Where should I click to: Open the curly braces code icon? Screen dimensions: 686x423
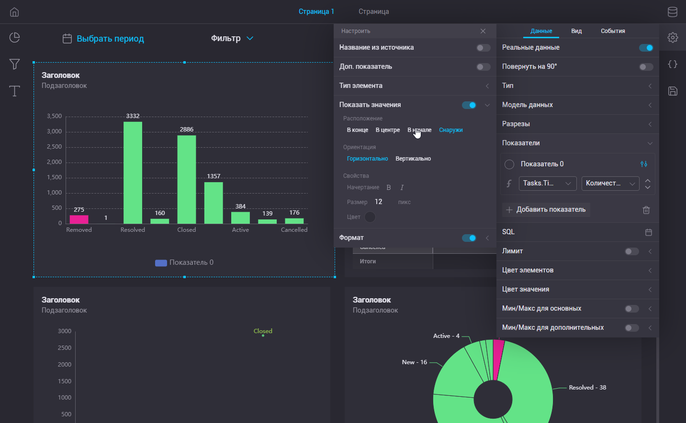click(673, 64)
